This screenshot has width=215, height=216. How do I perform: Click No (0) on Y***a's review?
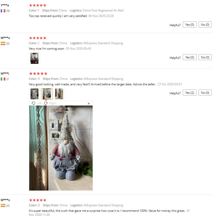tap(205, 24)
